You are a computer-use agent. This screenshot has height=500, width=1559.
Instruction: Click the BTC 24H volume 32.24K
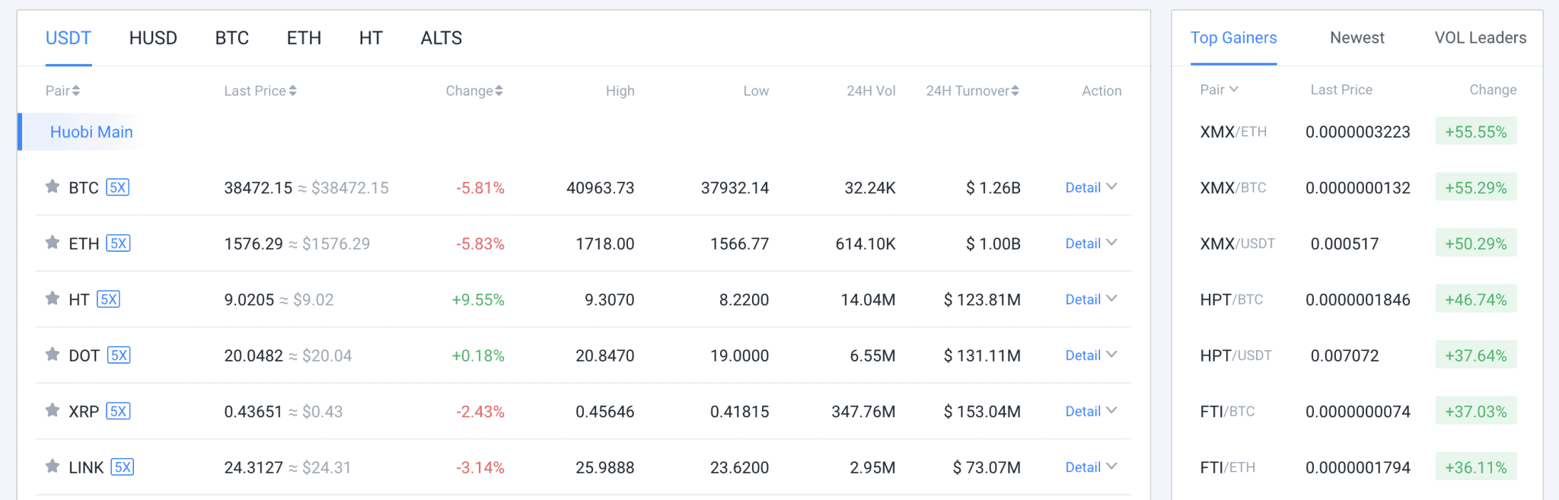tap(870, 188)
